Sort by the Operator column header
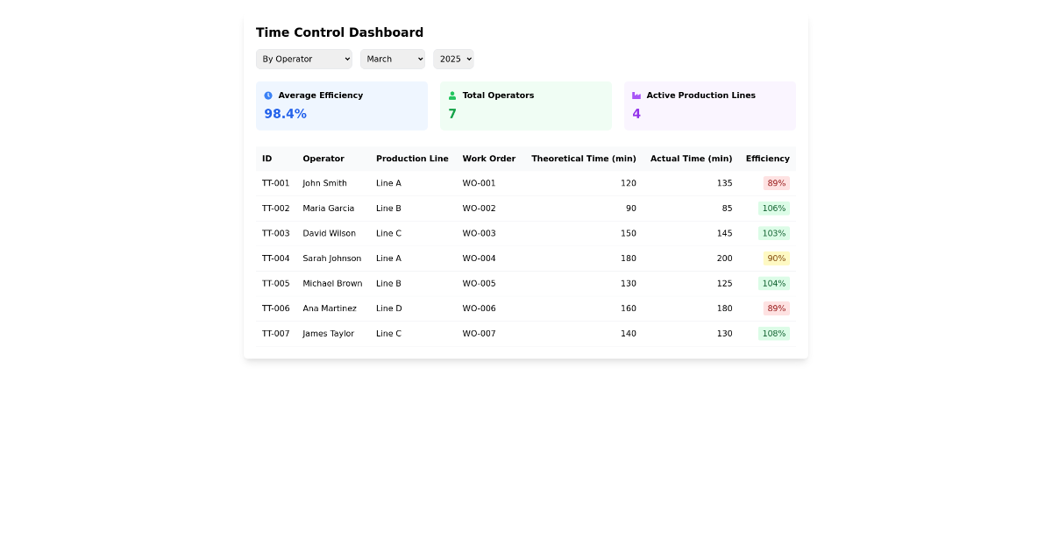The width and height of the screenshot is (1052, 552). tap(323, 159)
